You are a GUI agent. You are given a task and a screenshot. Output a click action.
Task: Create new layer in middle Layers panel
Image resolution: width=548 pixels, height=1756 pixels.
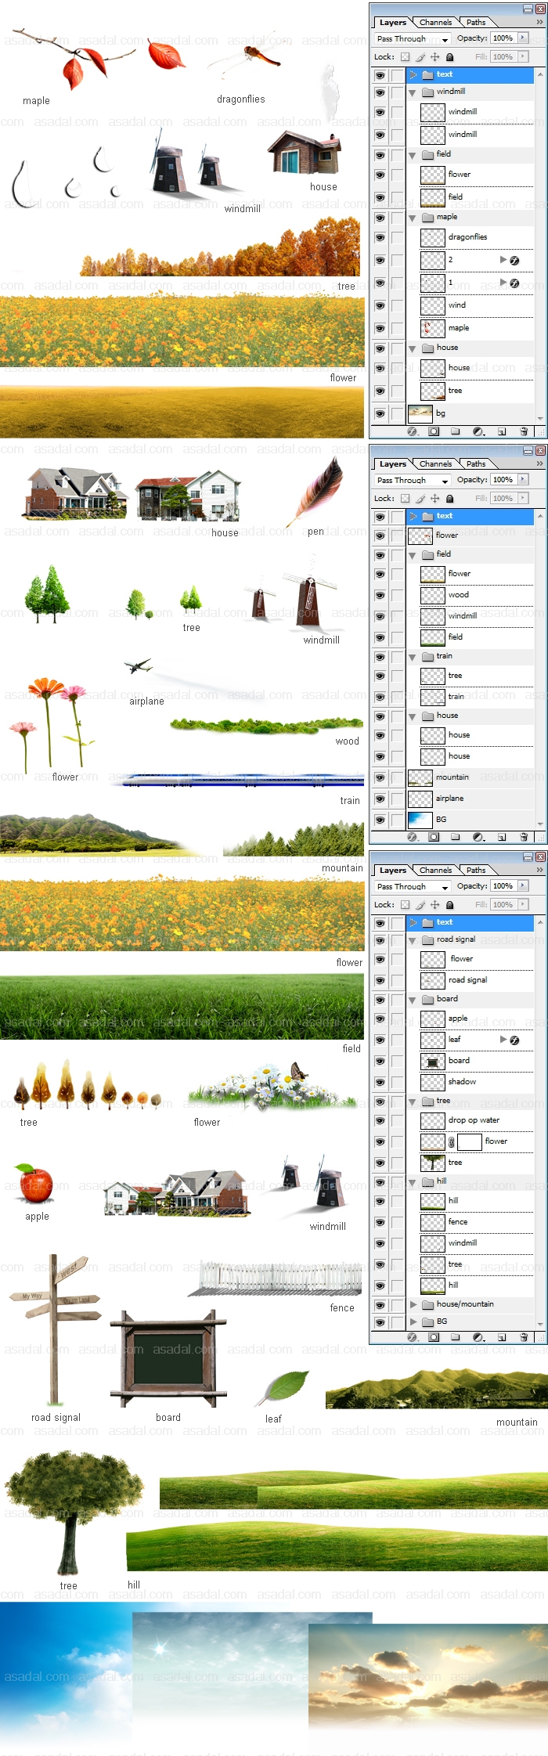502,837
